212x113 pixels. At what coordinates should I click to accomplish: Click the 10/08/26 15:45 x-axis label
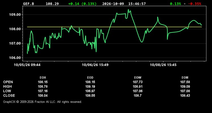click(x=163, y=65)
